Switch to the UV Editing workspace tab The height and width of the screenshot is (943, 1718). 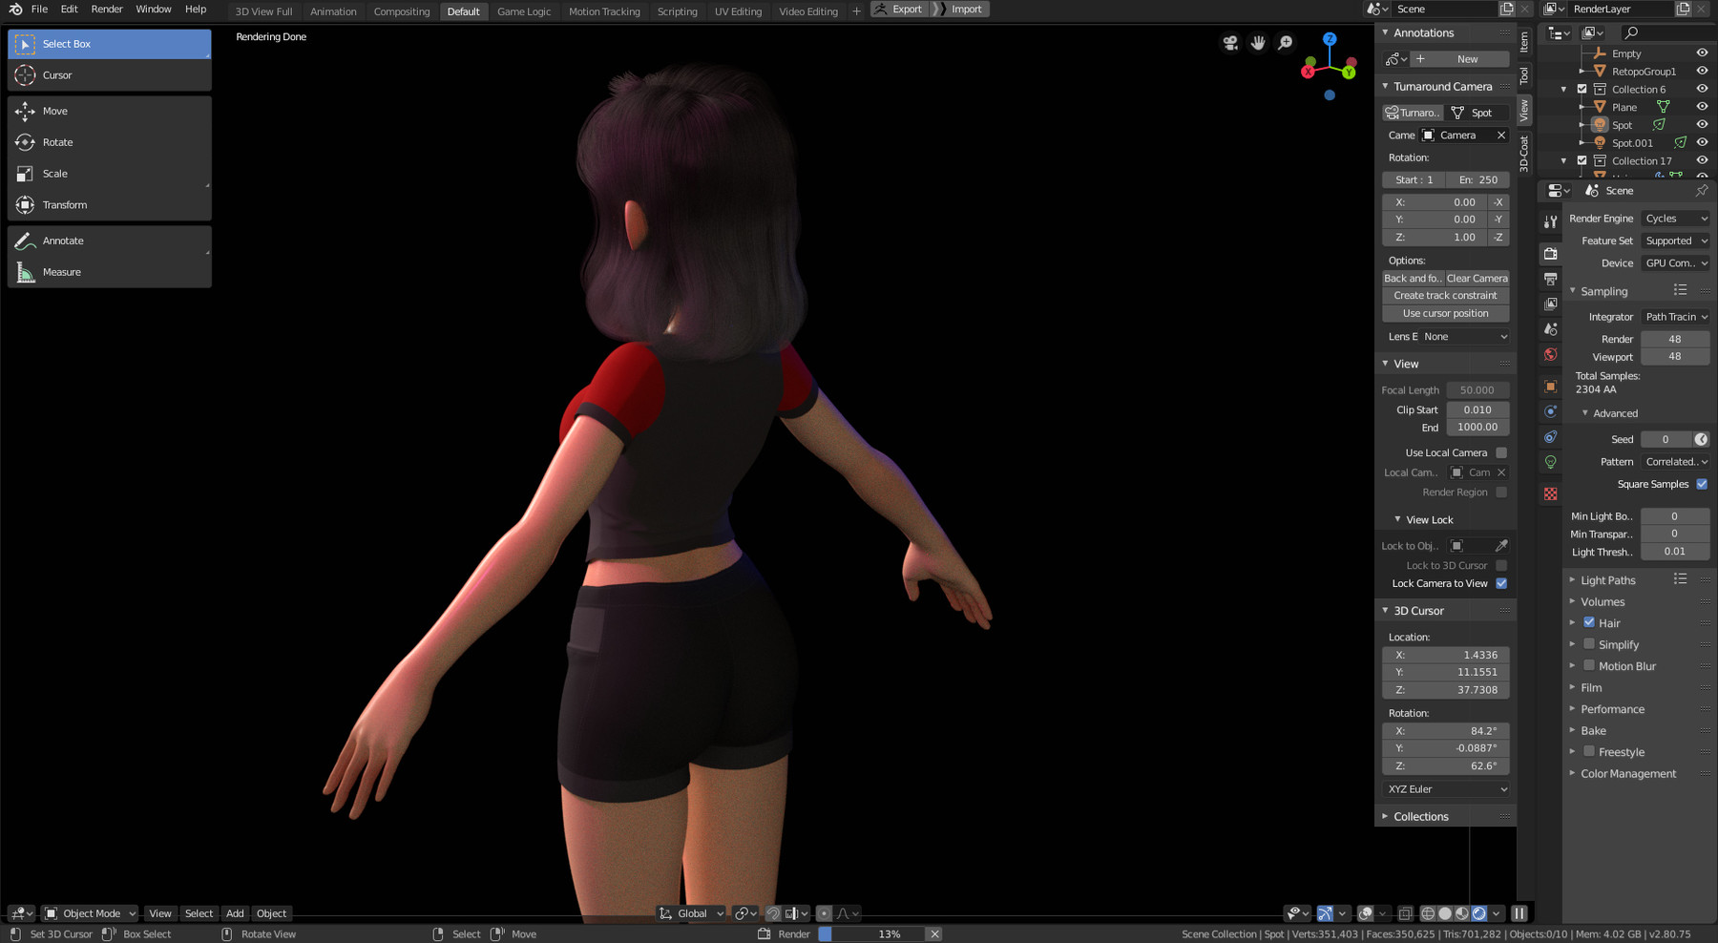click(x=738, y=11)
